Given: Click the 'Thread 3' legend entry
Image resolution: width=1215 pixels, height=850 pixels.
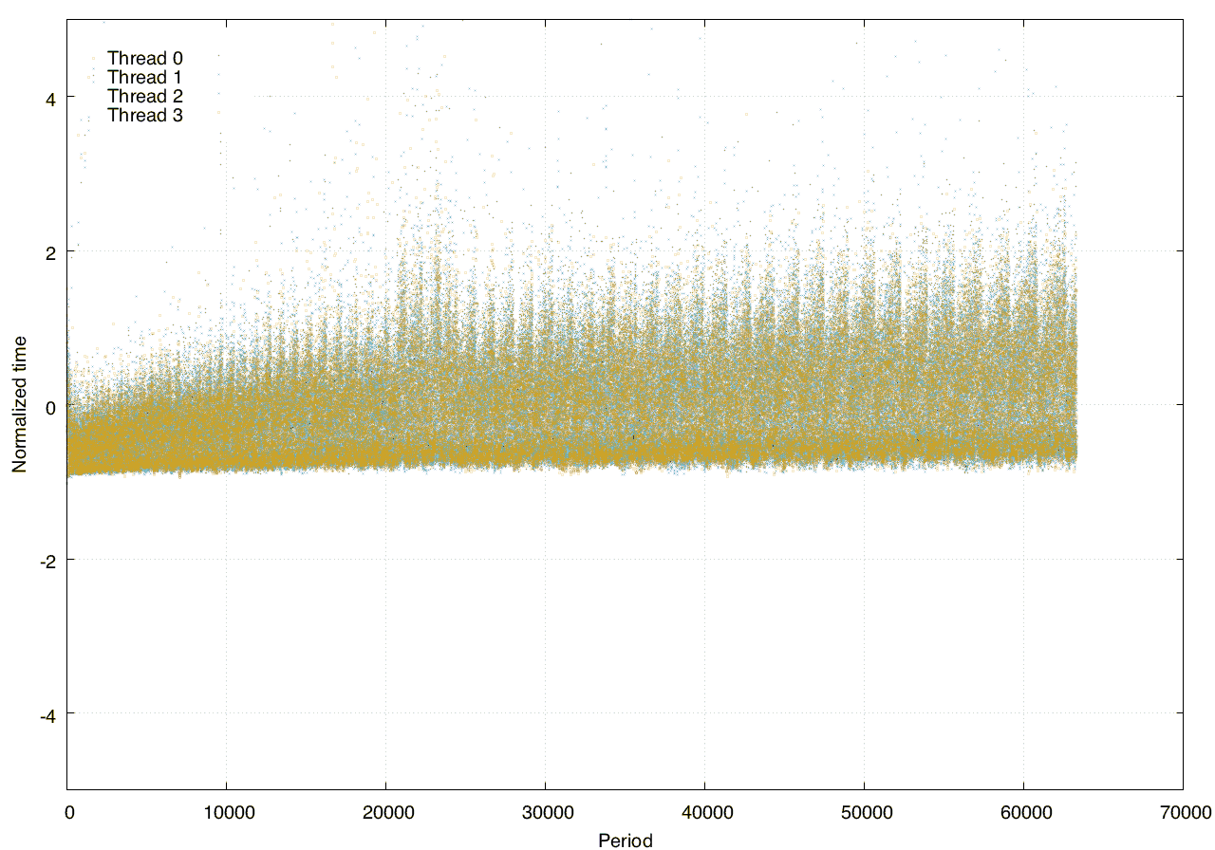Looking at the screenshot, I should (x=145, y=116).
